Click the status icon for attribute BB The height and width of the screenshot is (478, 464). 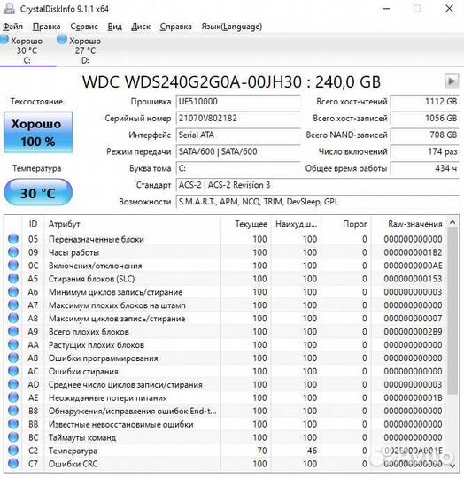pyautogui.click(x=13, y=424)
